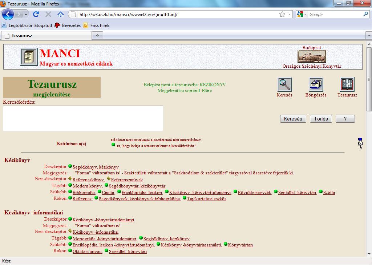The height and width of the screenshot is (265, 372).
Task: Click the scrollbar down arrow
Action: [369, 254]
